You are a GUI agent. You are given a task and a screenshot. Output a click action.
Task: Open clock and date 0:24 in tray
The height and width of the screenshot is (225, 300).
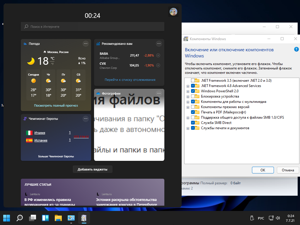click(290, 218)
